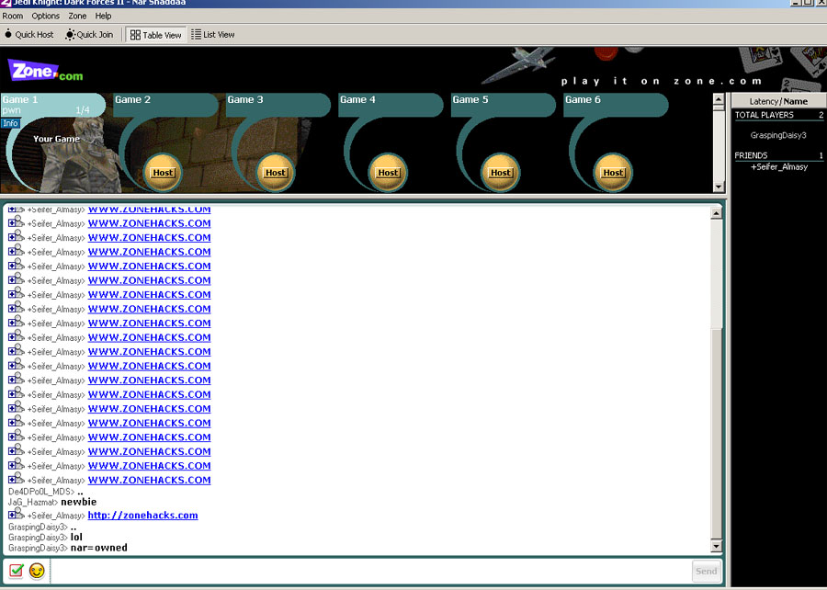
Task: Click the chat window scroll down arrow
Action: (x=716, y=546)
